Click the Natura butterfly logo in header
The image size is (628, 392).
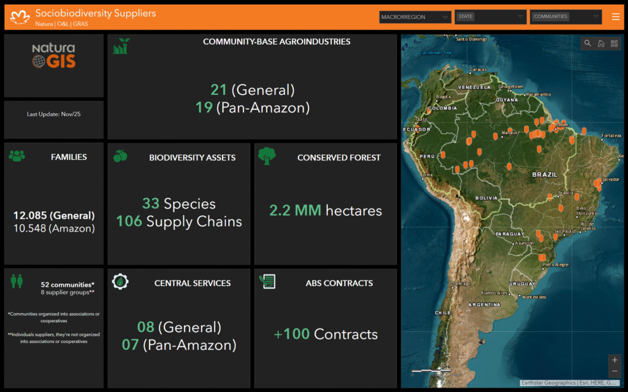coord(20,17)
